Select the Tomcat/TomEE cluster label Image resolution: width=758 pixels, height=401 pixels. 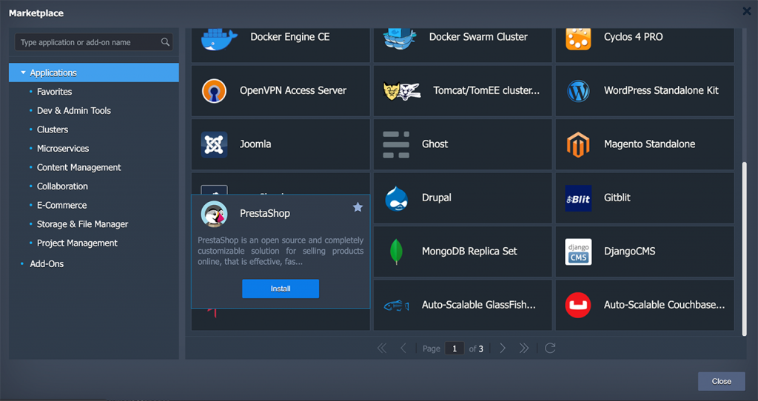(486, 90)
